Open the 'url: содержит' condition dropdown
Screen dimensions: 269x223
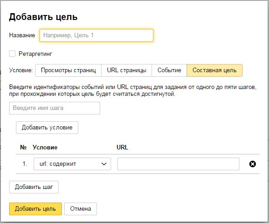[x=72, y=164]
